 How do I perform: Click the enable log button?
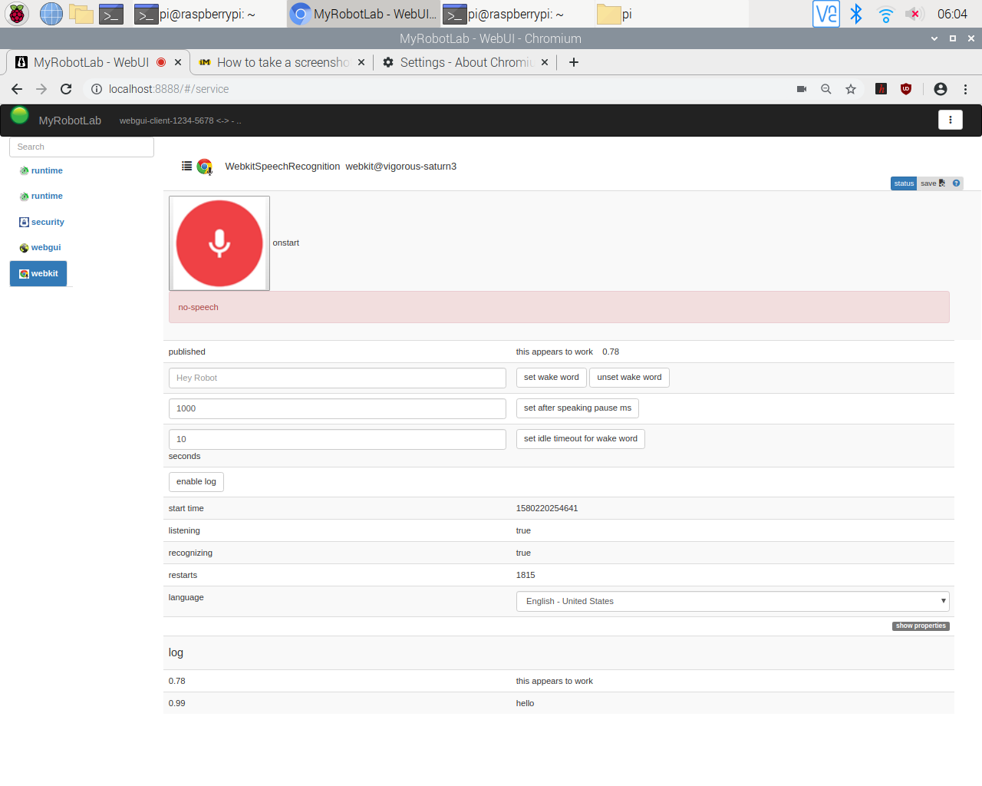click(x=196, y=482)
